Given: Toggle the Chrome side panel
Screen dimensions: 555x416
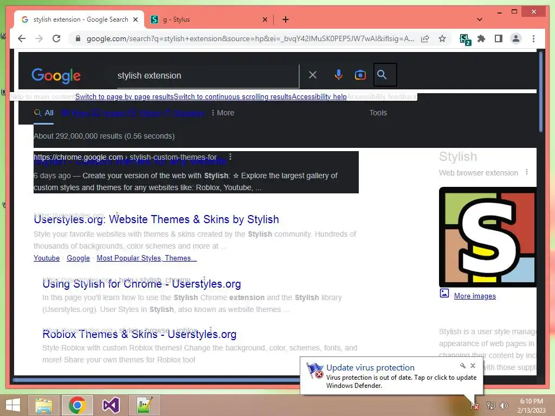Looking at the screenshot, I should click(x=499, y=38).
